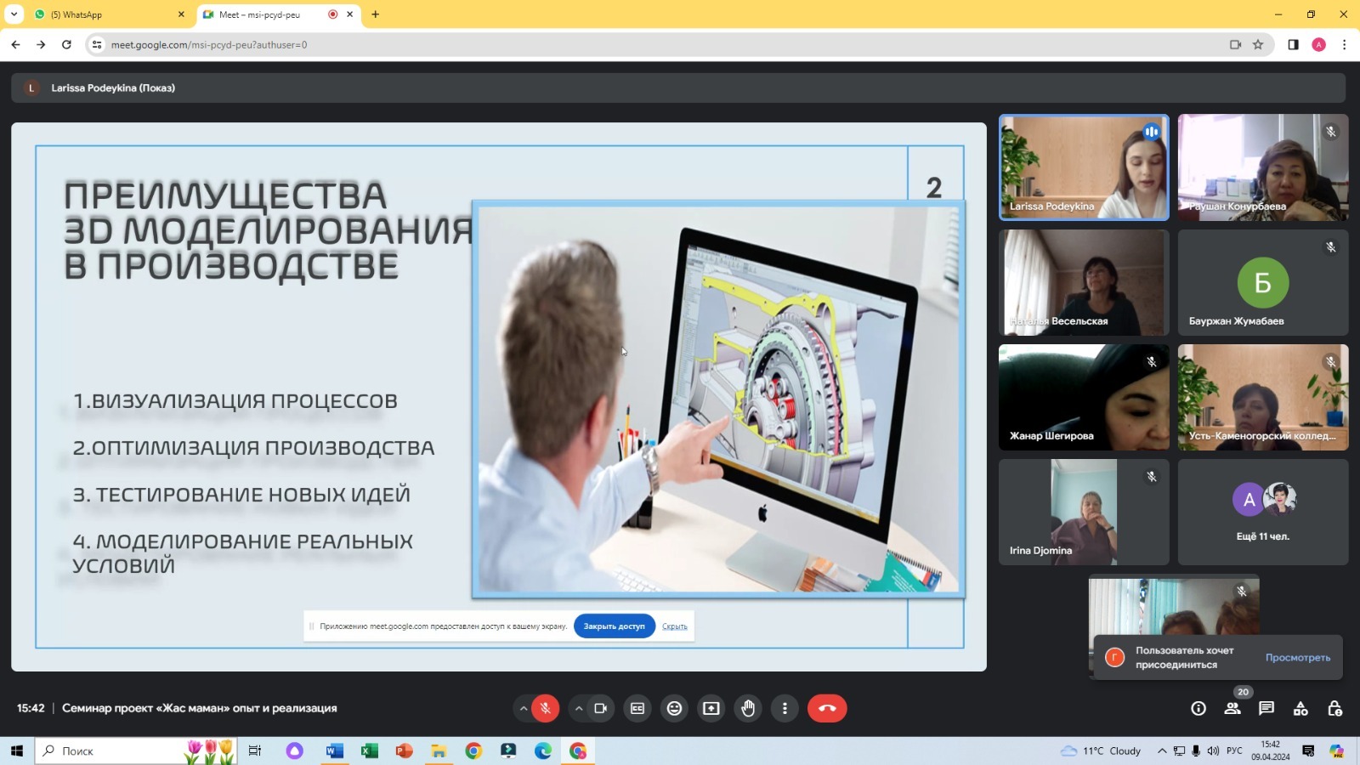Click «Скрыть» link in the sharing banner

(674, 626)
